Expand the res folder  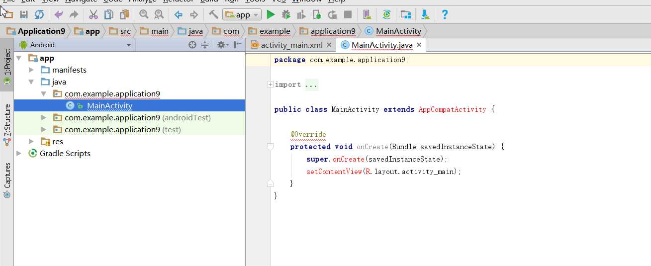[x=31, y=142]
